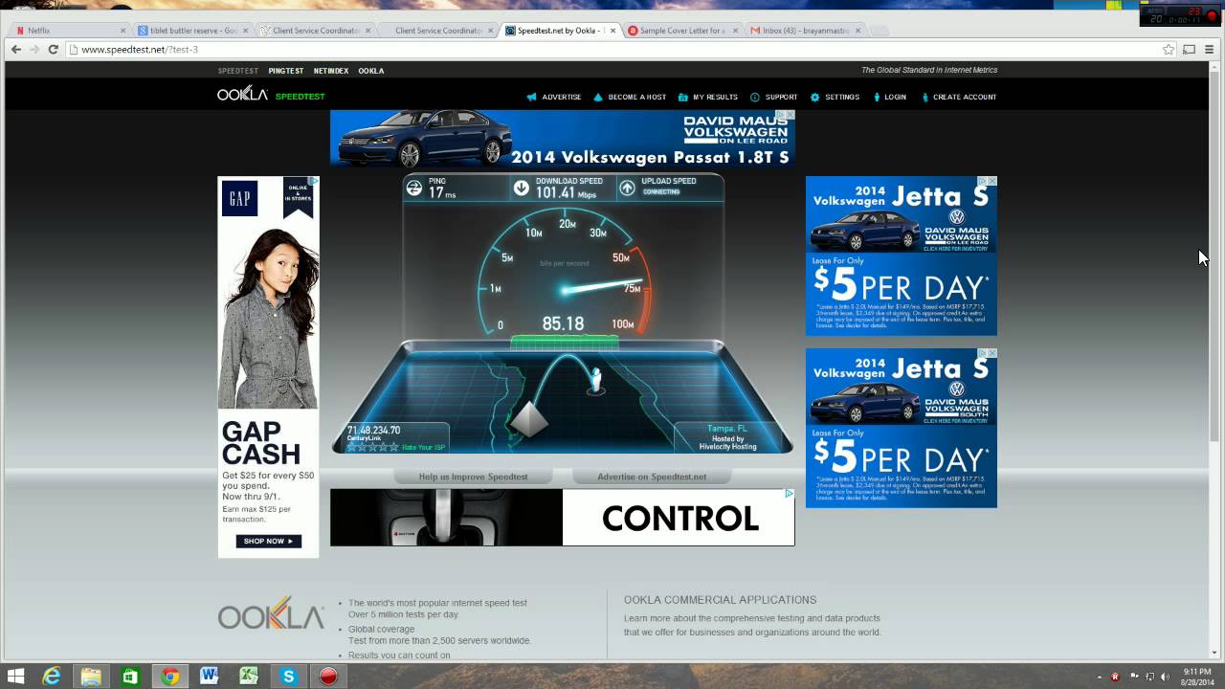Click the Rate Your ISP stars
Viewport: 1225px width, 689px height.
[372, 447]
